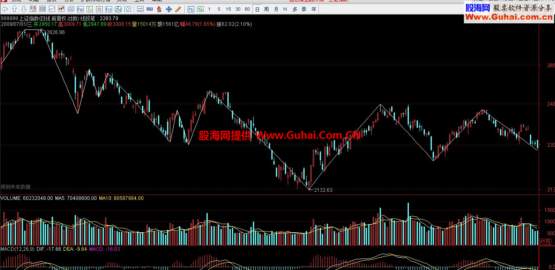Click the X1万 volume unit label
Viewport: 555px width, 270px height.
coord(544,242)
